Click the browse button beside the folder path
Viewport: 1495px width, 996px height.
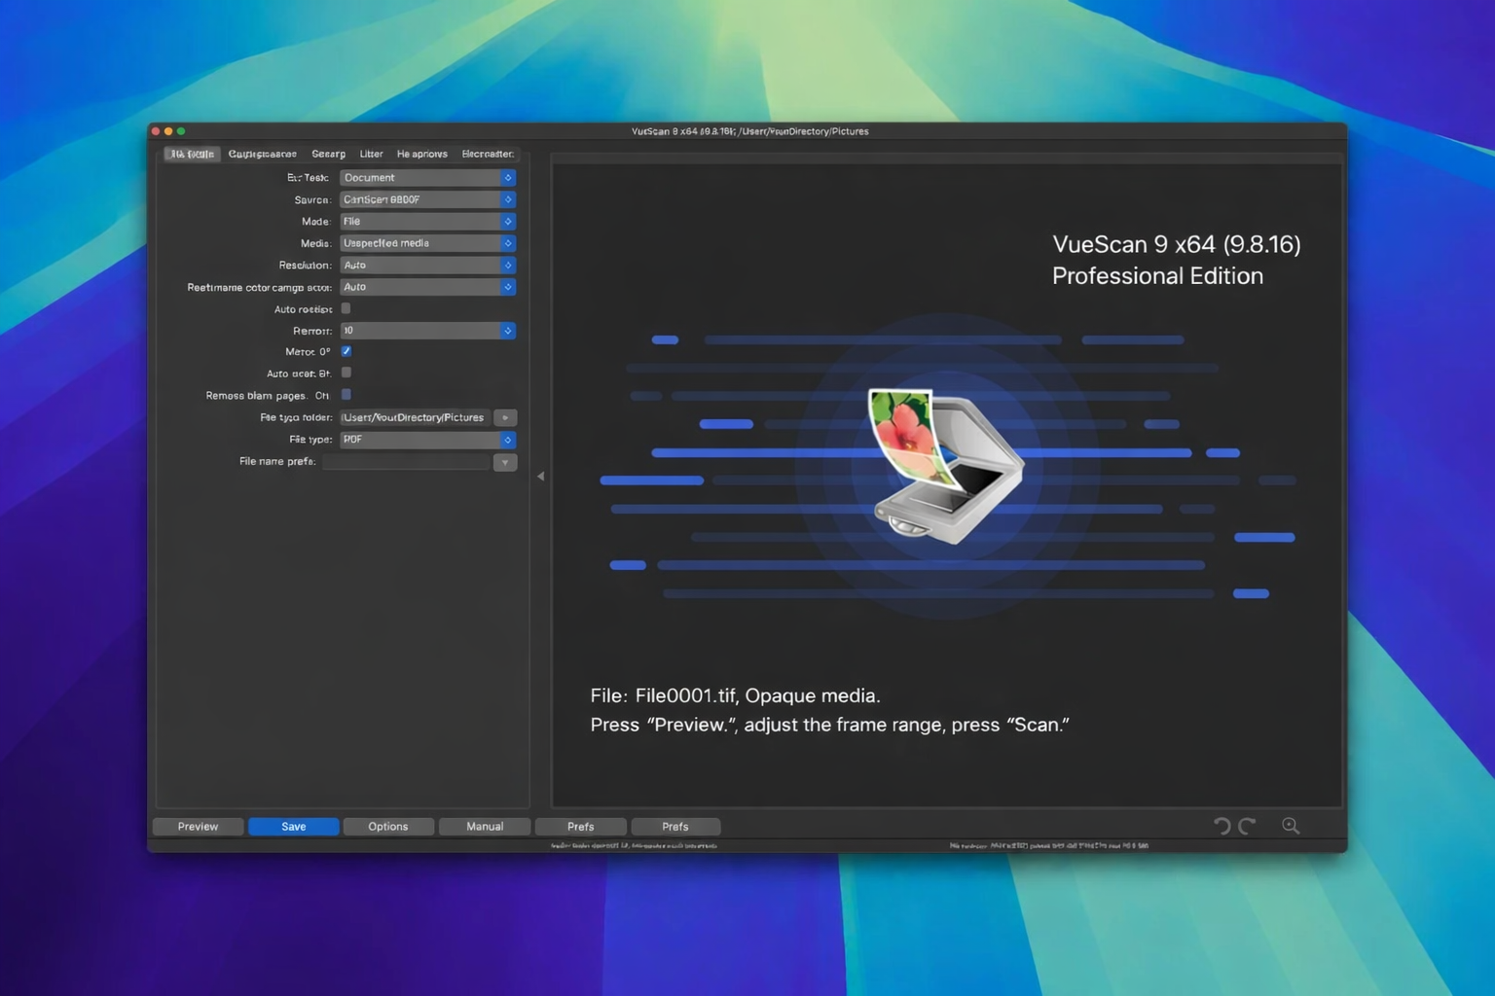click(505, 417)
